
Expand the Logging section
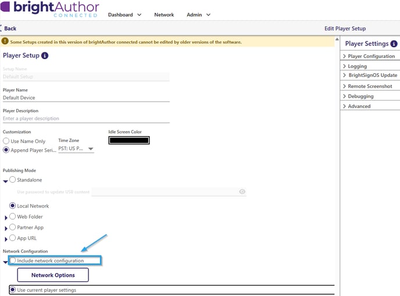click(370, 66)
